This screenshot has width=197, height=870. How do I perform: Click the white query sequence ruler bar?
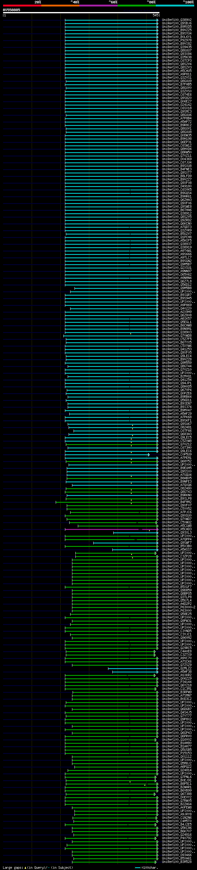81,13
